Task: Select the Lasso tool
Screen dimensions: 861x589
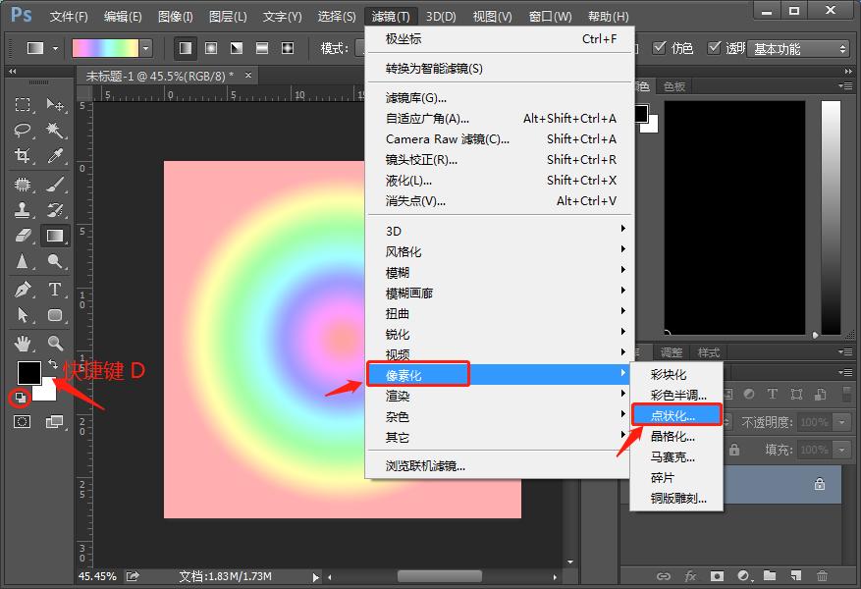Action: 21,131
